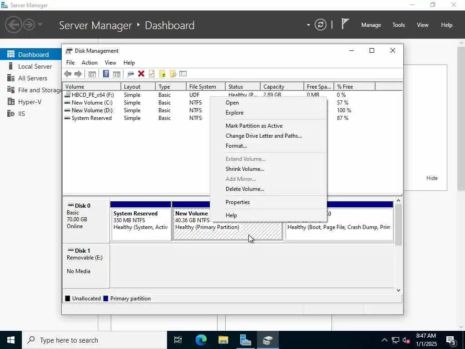Switch to Server Manager taskbar icon
The width and height of the screenshot is (465, 349).
coord(246,340)
